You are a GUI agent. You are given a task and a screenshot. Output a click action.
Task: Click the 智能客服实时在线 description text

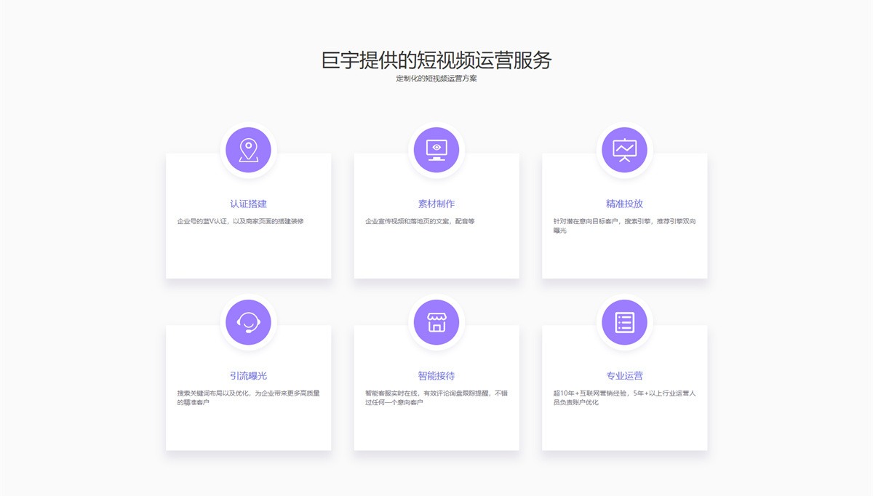coord(436,398)
